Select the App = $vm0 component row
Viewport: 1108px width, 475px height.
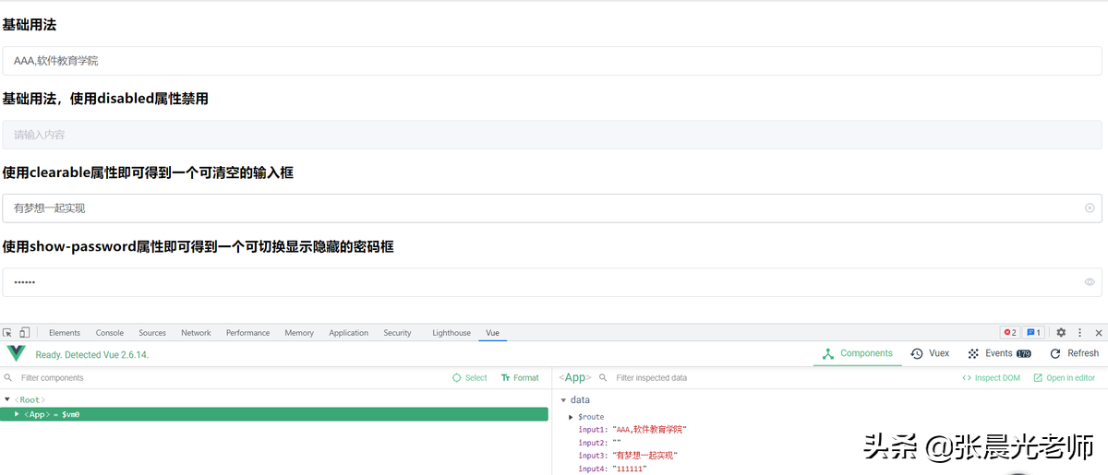point(275,414)
